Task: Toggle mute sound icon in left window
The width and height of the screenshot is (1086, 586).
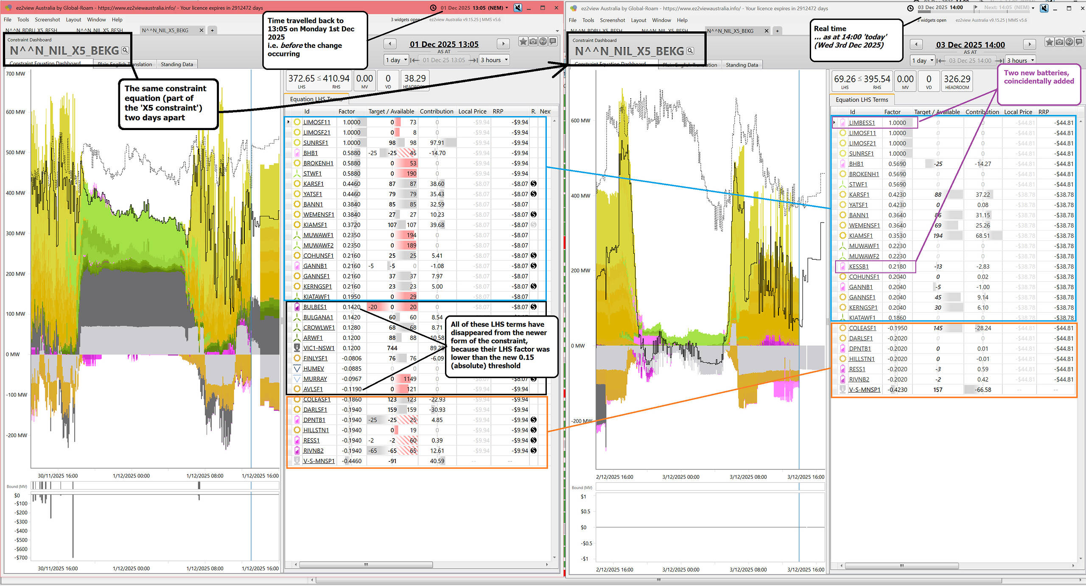Action: (518, 8)
